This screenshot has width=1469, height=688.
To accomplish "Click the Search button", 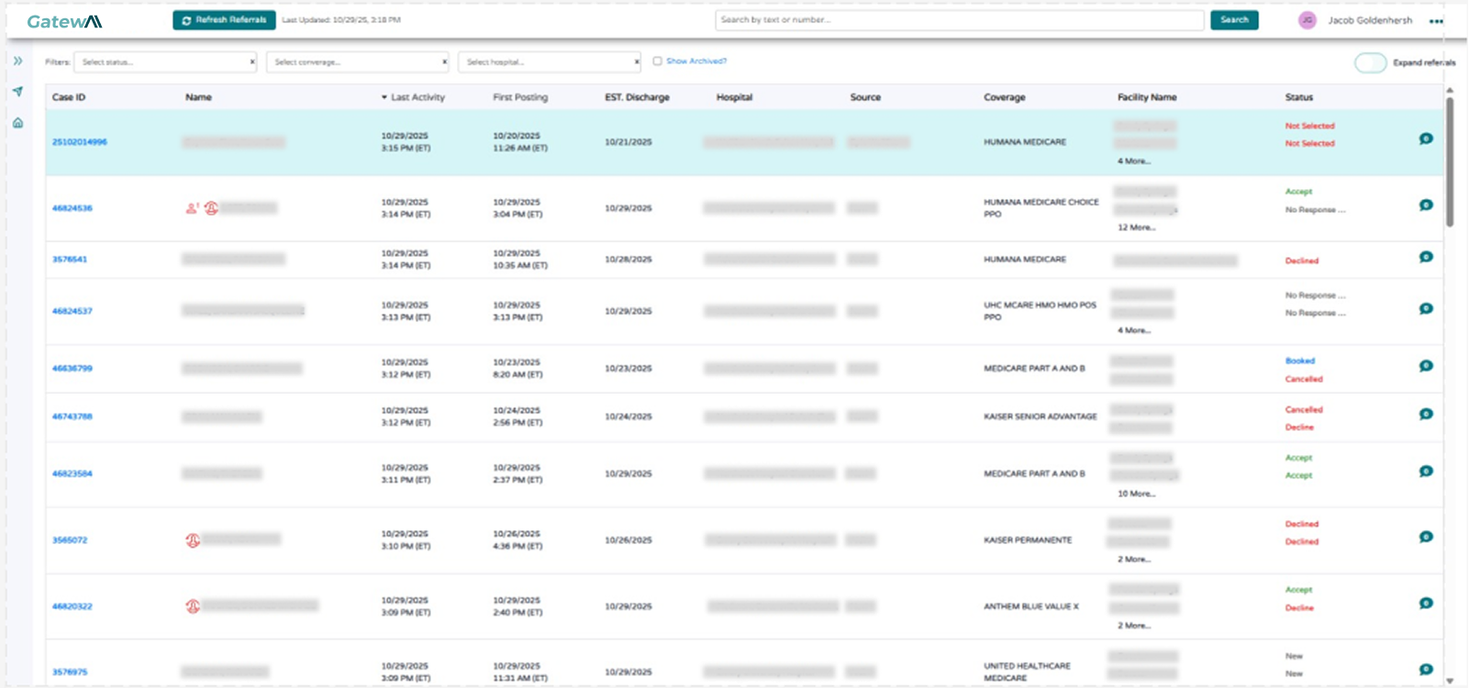I will coord(1234,20).
